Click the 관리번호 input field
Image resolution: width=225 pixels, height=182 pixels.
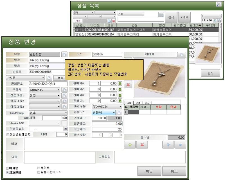point(47,84)
